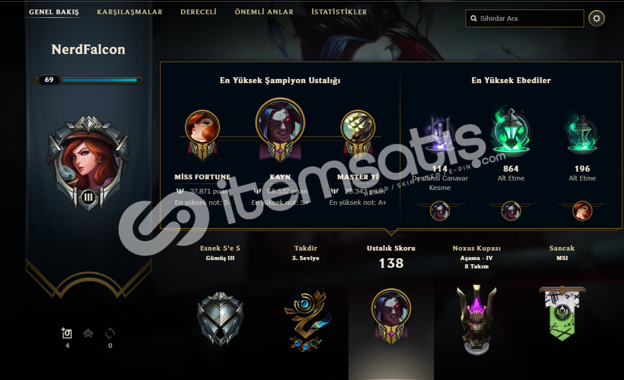The image size is (624, 380).
Task: Click the Sihirdar Ara search field
Action: point(524,18)
